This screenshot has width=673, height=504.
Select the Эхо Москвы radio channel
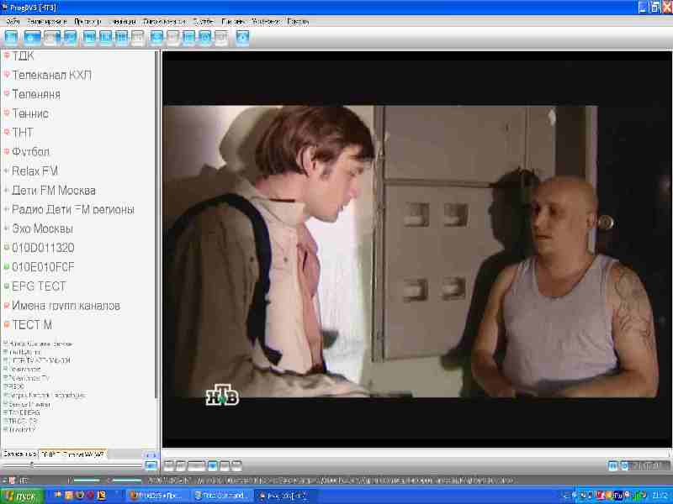pos(42,228)
